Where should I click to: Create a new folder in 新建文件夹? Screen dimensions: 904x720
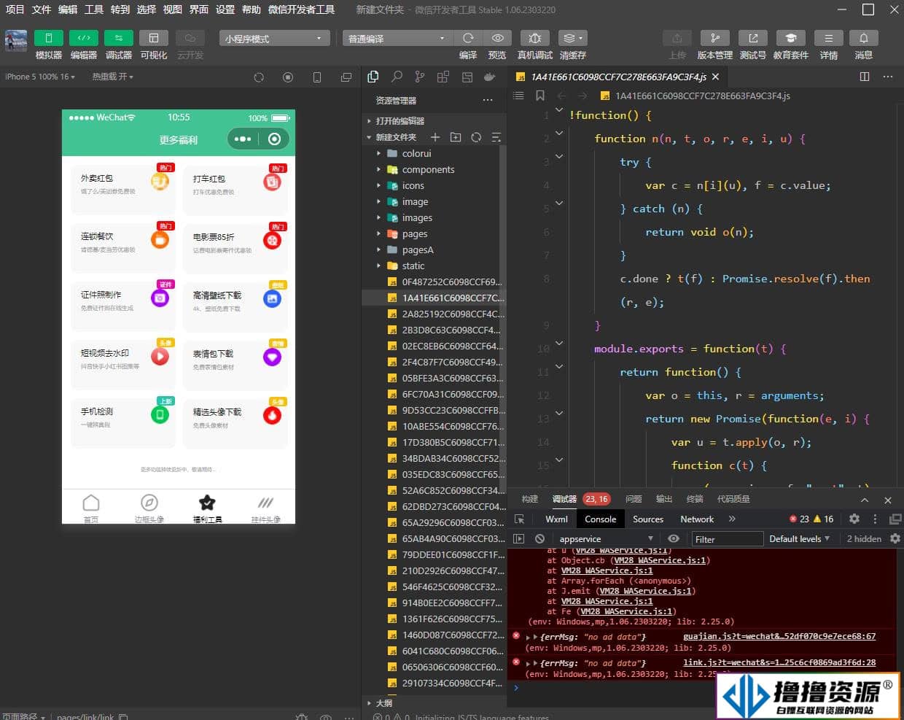456,137
